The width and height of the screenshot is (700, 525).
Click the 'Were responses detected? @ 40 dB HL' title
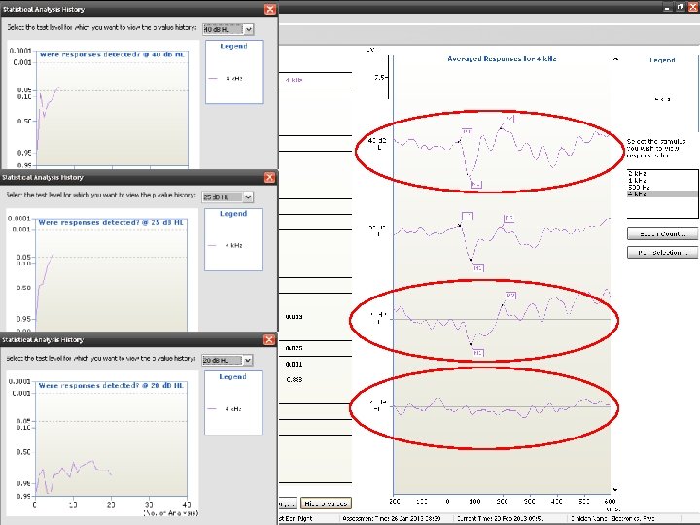112,54
